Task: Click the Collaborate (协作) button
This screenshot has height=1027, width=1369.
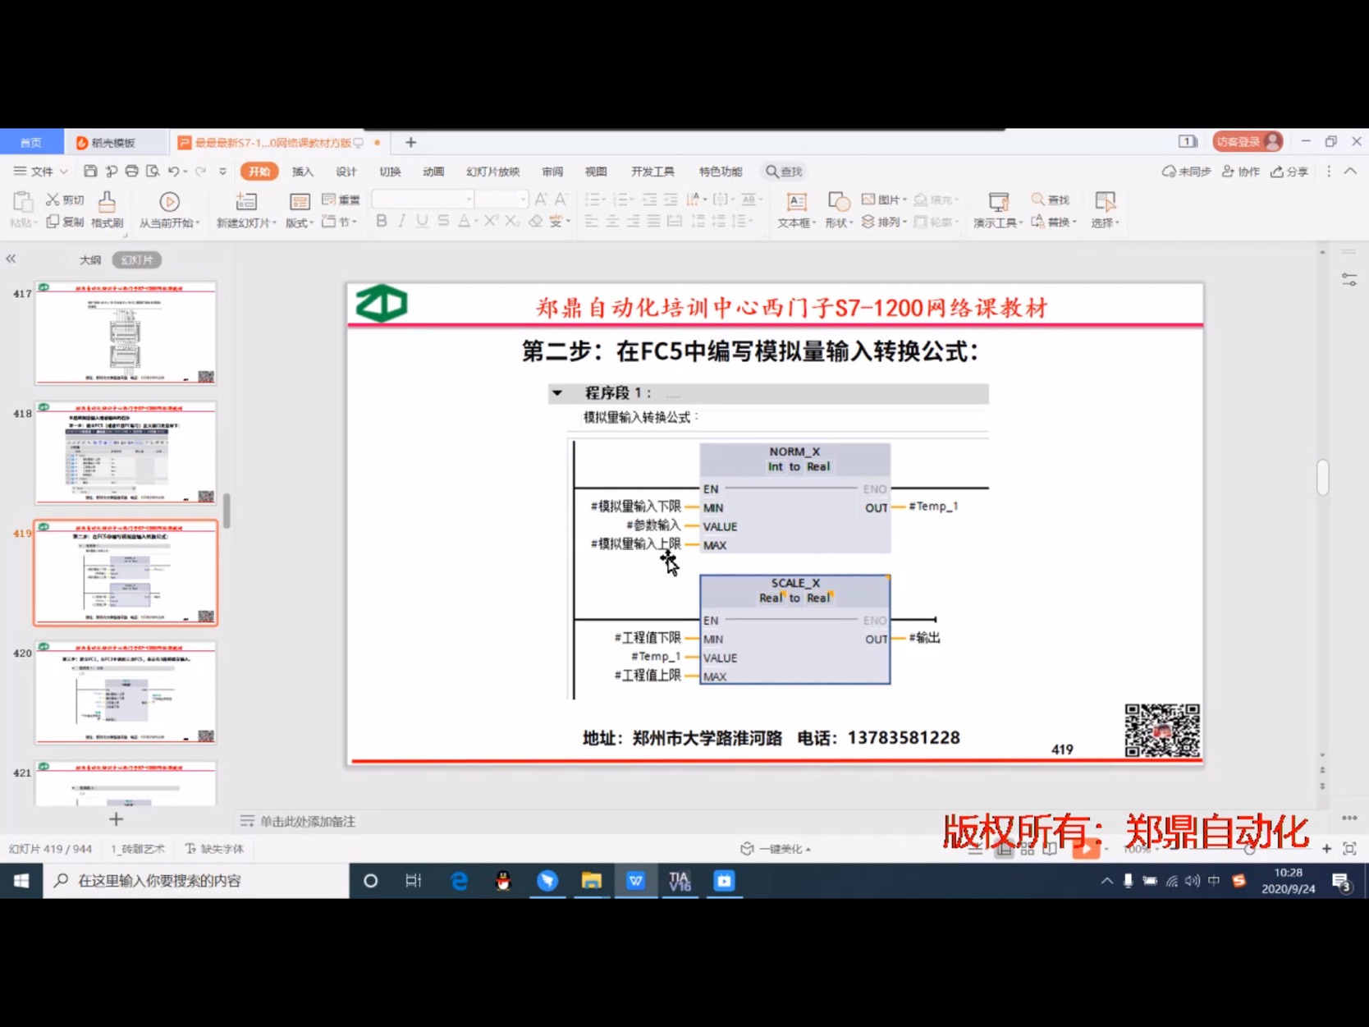Action: coord(1240,171)
